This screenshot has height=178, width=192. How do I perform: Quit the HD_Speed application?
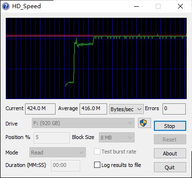(170, 167)
